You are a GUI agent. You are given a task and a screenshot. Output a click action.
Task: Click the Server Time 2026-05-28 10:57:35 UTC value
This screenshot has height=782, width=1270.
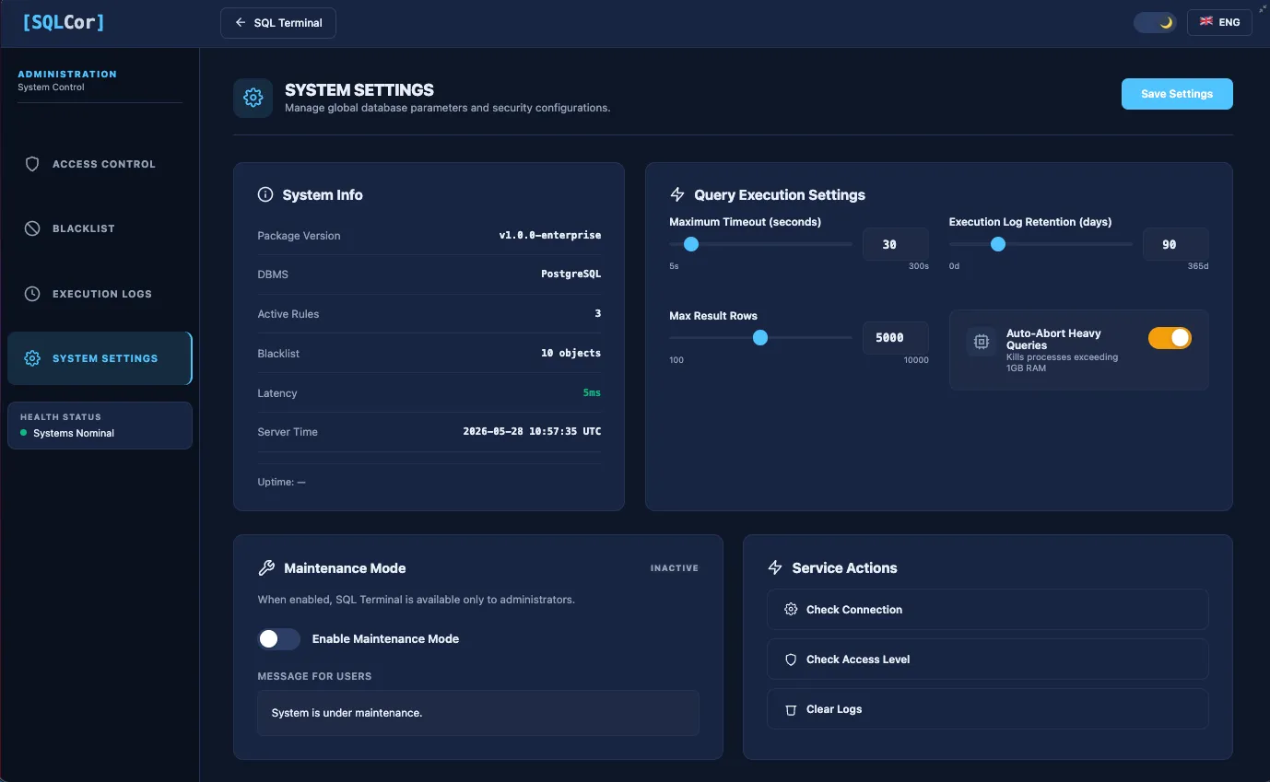point(532,432)
